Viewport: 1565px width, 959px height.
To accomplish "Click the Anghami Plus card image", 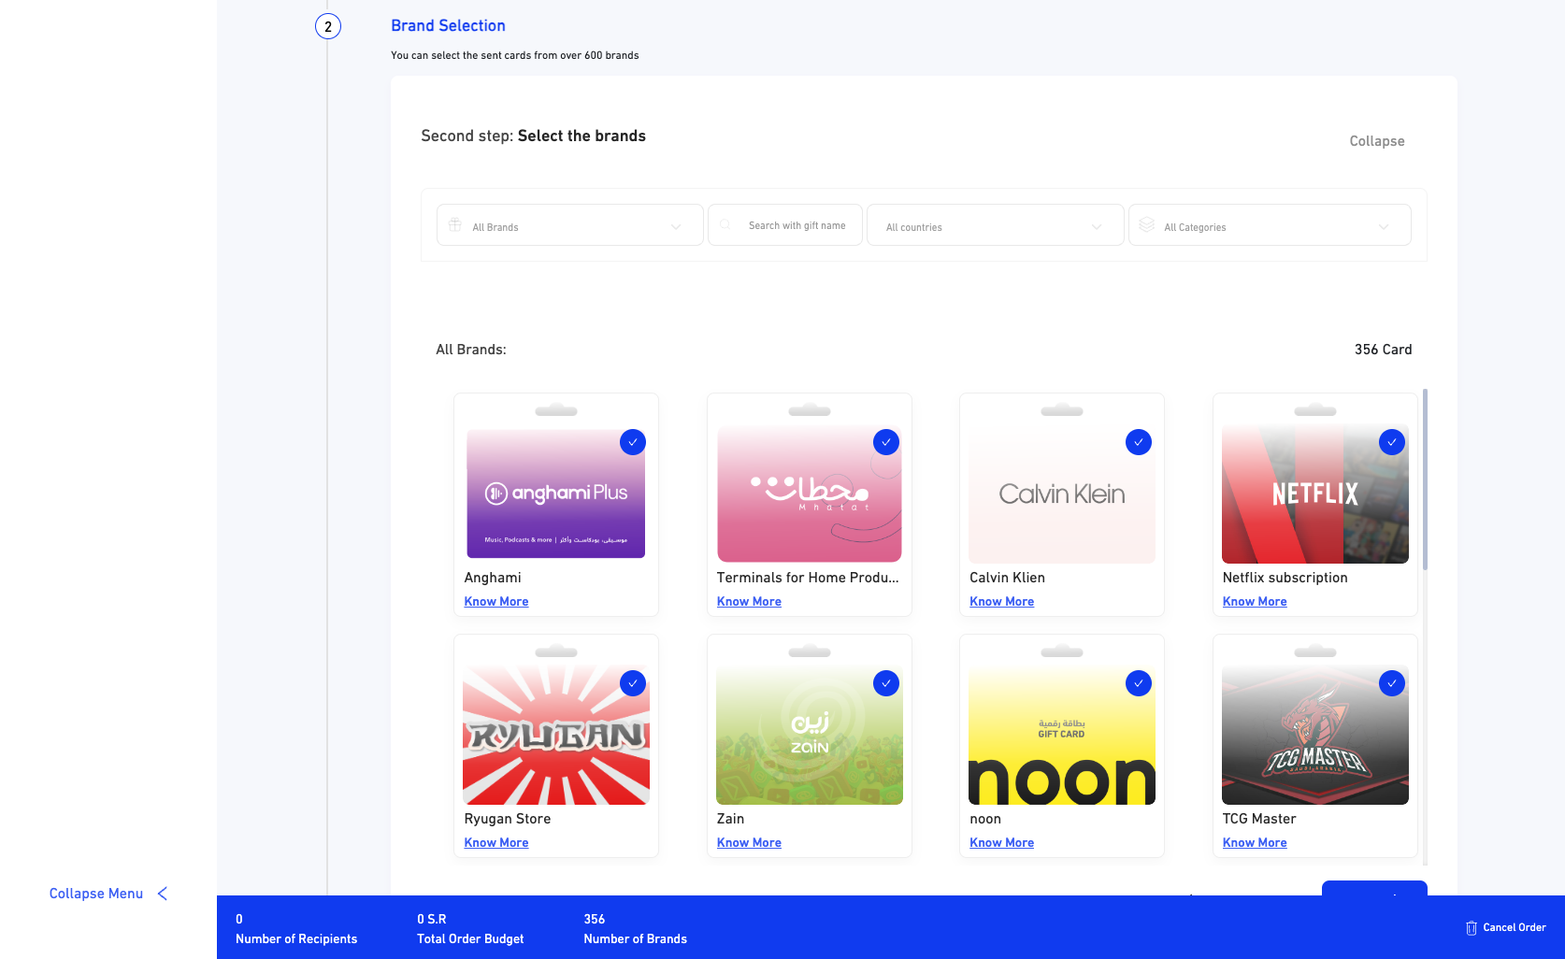I will point(556,494).
